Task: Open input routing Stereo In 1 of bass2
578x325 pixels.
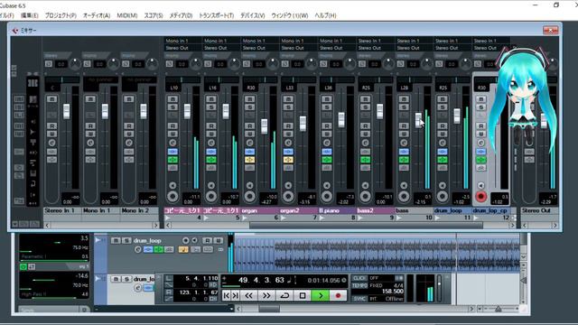Action: [376, 41]
